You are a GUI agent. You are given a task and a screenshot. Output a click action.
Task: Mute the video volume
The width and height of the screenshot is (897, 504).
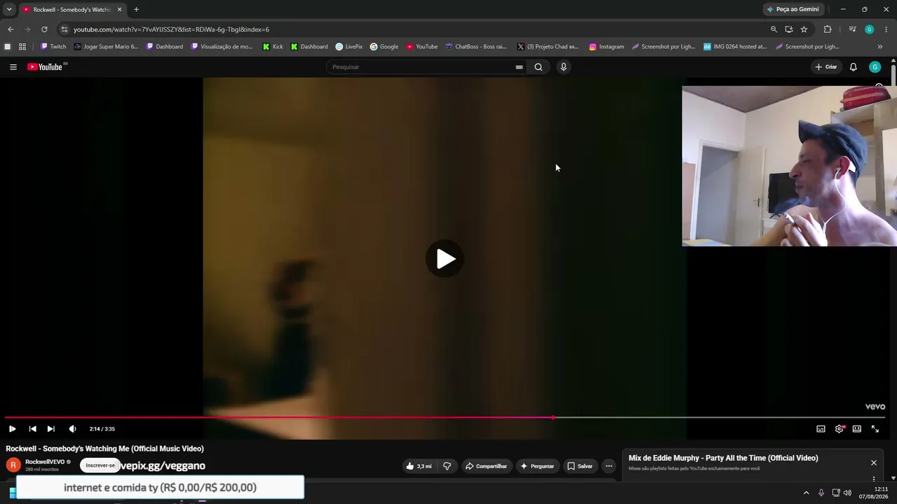72,428
